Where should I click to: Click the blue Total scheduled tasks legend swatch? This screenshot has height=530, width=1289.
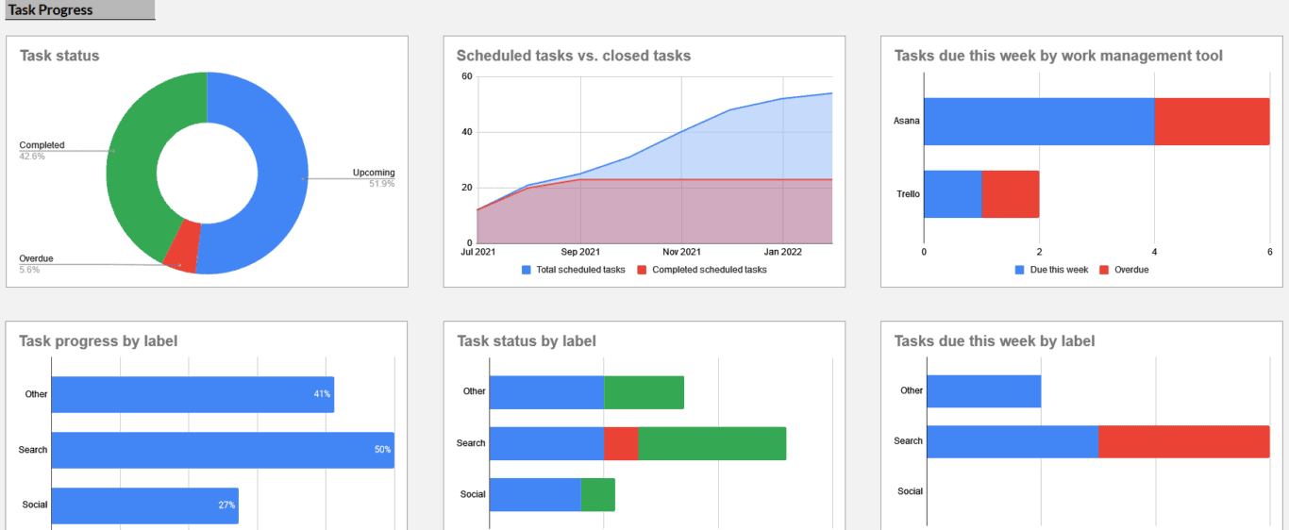(527, 270)
